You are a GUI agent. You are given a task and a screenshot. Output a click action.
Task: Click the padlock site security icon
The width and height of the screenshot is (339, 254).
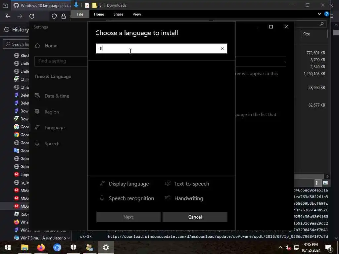64,16
